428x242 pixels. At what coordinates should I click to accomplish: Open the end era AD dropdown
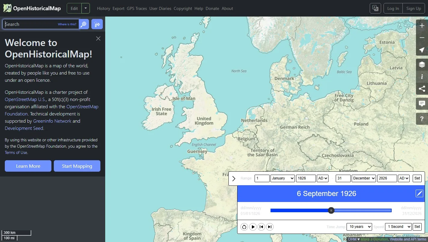pyautogui.click(x=404, y=178)
